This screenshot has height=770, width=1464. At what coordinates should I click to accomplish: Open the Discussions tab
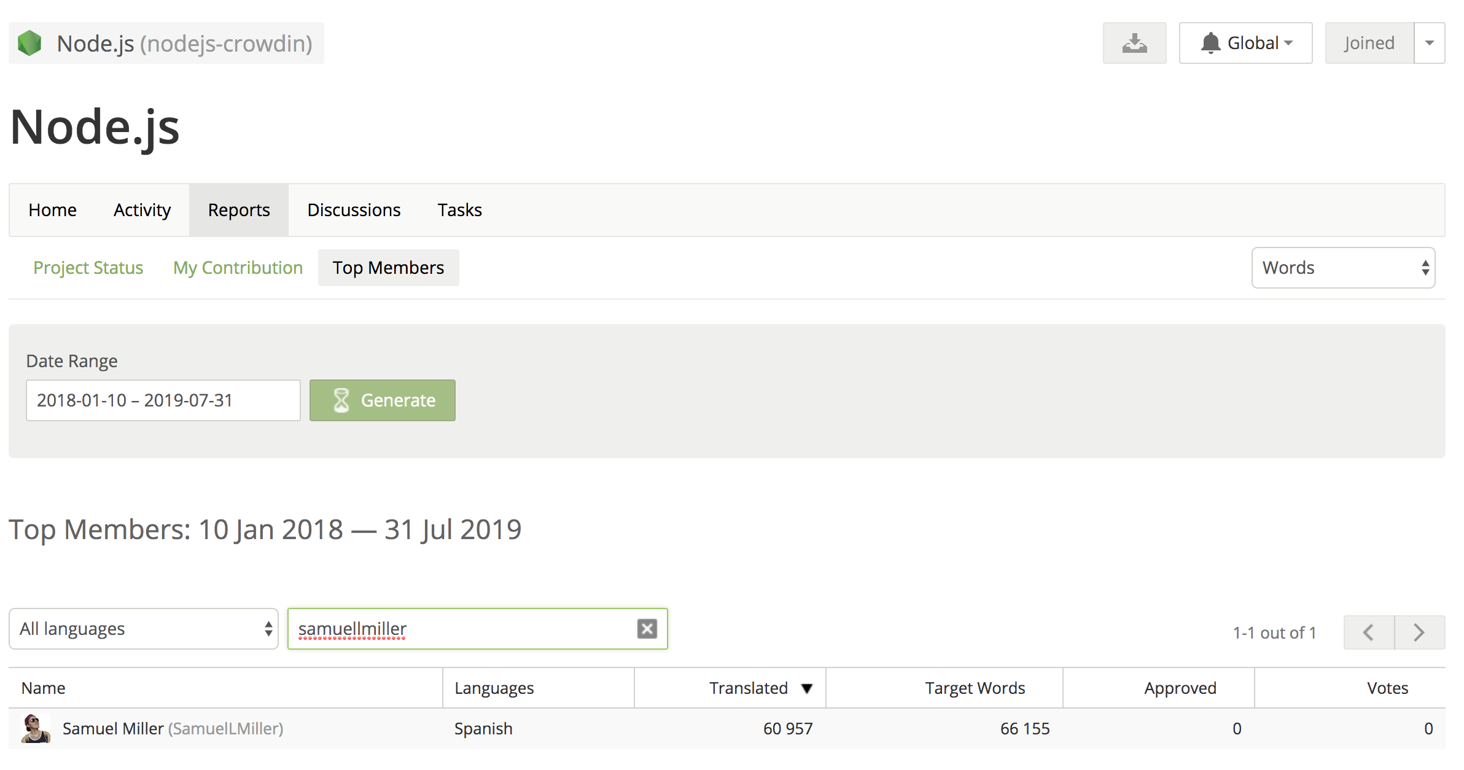click(354, 210)
